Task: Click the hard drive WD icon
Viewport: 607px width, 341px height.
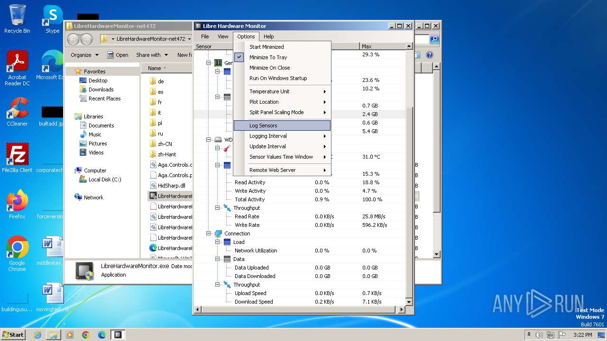Action: pyautogui.click(x=218, y=140)
